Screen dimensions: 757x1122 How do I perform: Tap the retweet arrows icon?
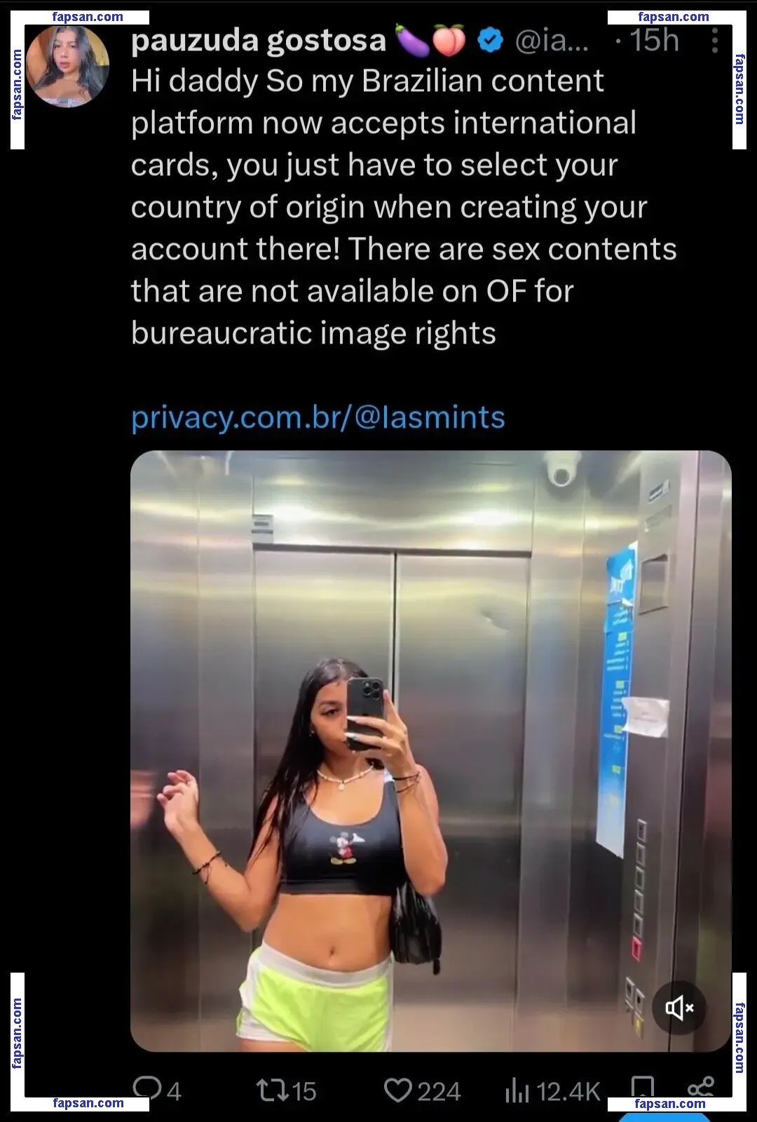coord(272,1090)
